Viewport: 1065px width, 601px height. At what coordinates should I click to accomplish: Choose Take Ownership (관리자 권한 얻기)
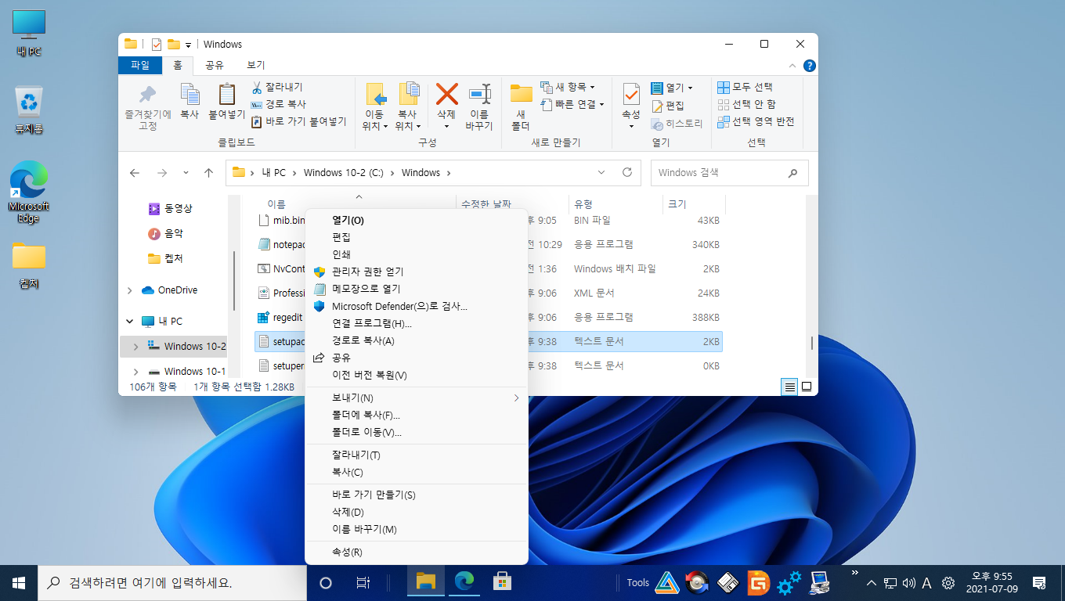[416, 272]
